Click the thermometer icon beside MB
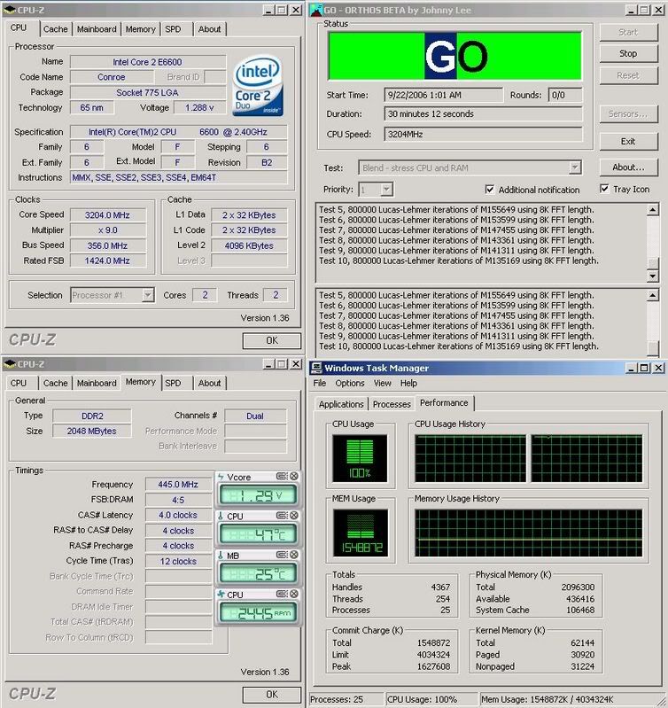Screen dimensions: 668x708 (x=221, y=556)
